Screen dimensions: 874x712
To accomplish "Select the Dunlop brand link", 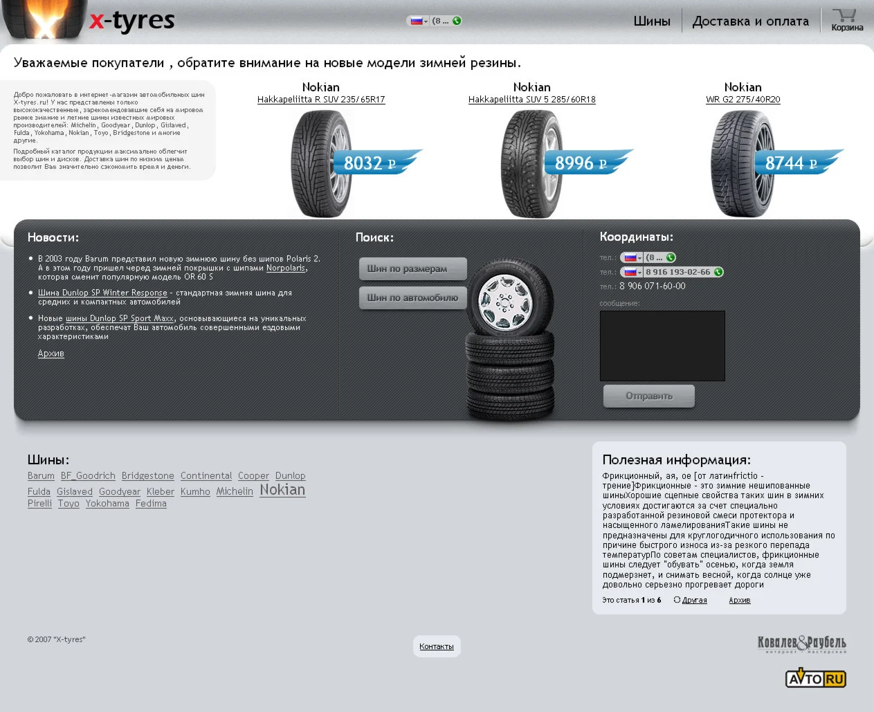I will point(291,476).
